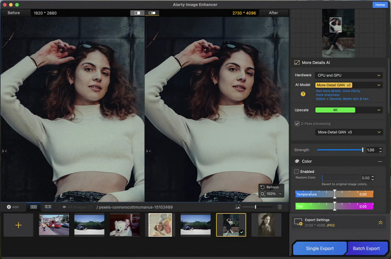The image size is (391, 259).
Task: Click the More Details AI panel icon
Action: 297,62
